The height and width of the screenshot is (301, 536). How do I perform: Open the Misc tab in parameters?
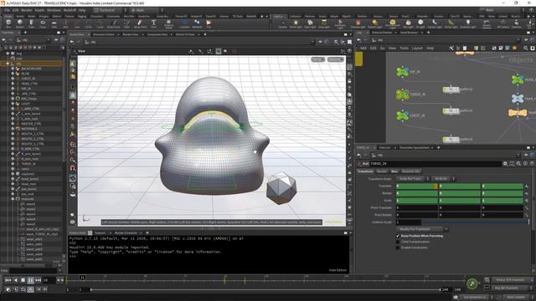[394, 171]
